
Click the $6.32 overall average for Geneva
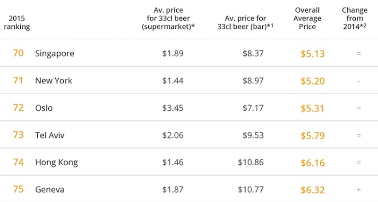click(x=312, y=190)
